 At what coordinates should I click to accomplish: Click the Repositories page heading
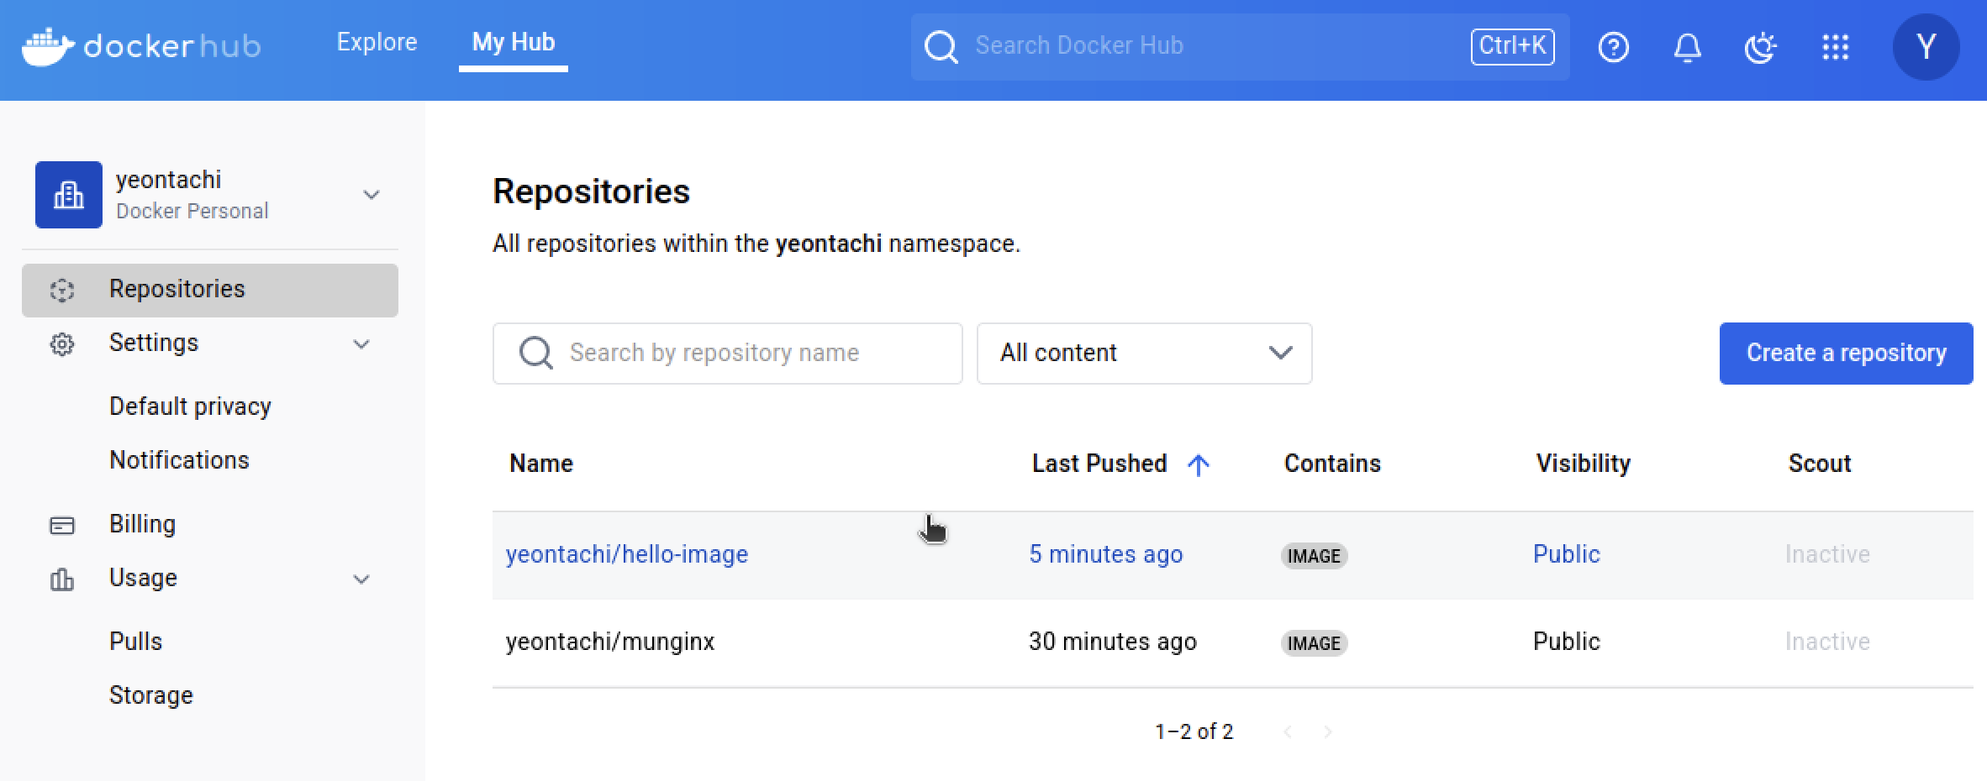pos(591,191)
